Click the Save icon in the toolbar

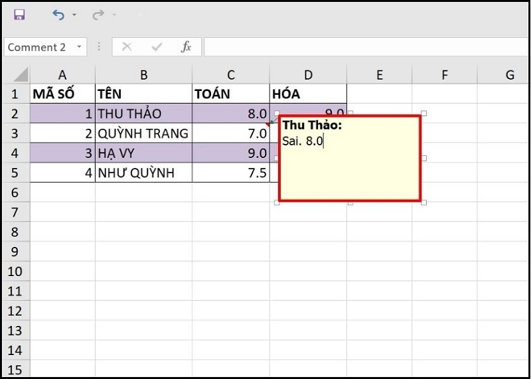tap(19, 15)
